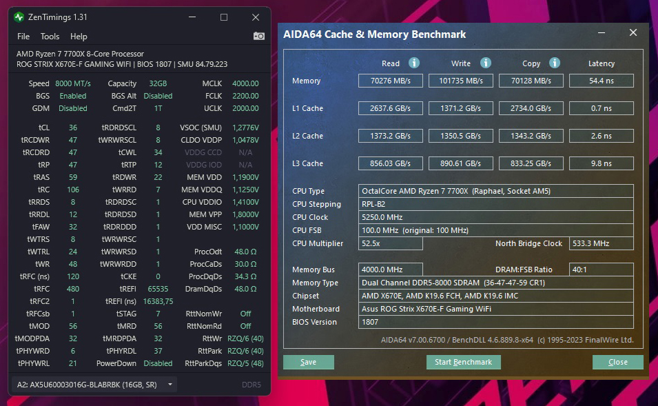
Task: Minimize the AIDA64 benchmark window
Action: coord(602,33)
